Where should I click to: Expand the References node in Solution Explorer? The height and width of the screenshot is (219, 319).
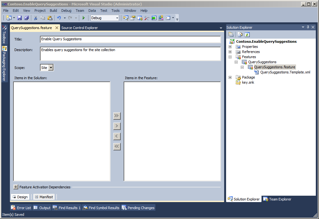pyautogui.click(x=230, y=52)
